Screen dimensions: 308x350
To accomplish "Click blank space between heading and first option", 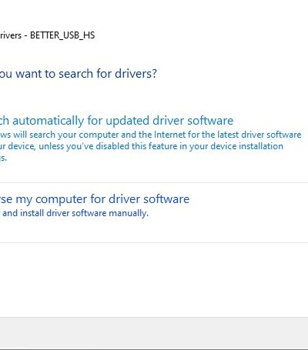I will coord(154,98).
